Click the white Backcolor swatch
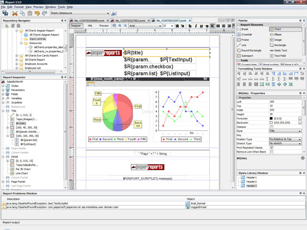 click(x=271, y=123)
